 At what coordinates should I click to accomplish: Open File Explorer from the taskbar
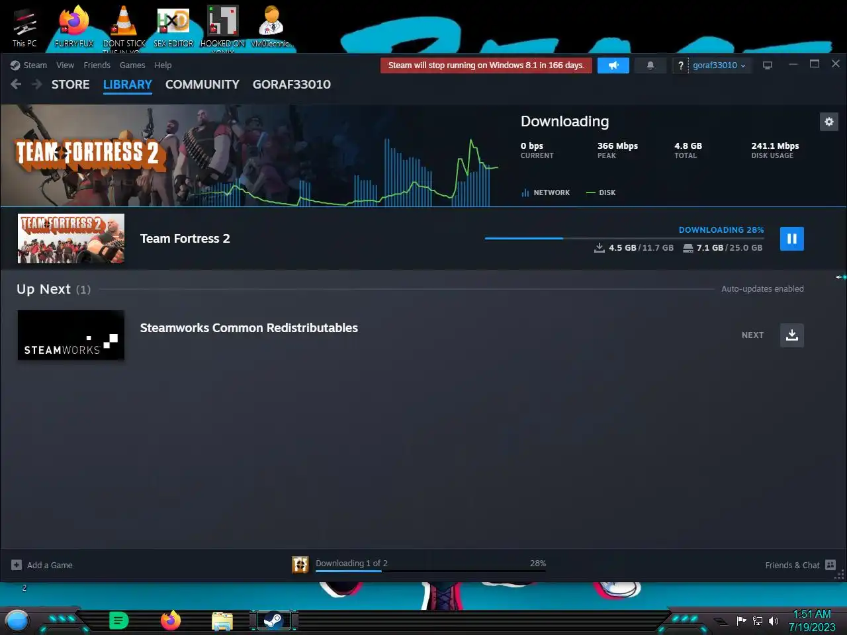(222, 621)
